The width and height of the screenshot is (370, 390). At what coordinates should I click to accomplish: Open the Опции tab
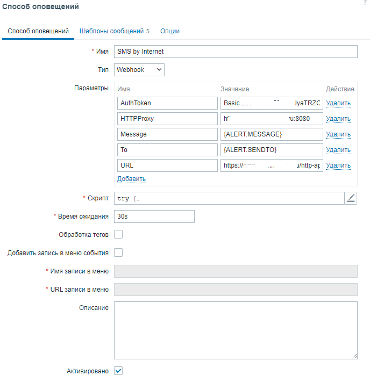tap(170, 31)
